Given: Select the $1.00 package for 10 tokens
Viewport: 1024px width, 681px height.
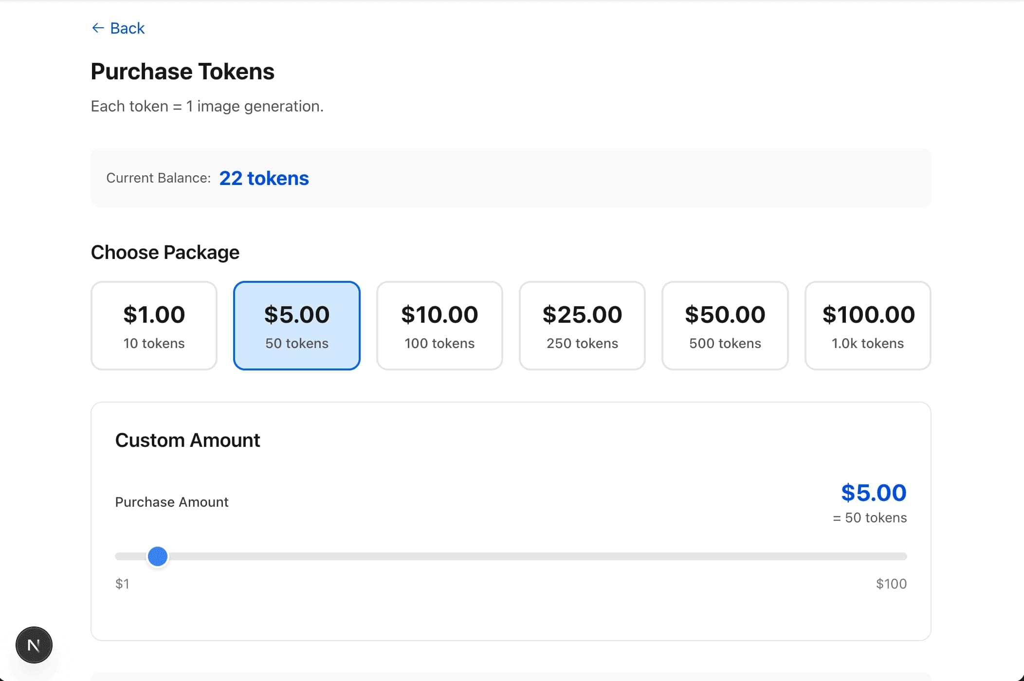Looking at the screenshot, I should click(x=154, y=326).
